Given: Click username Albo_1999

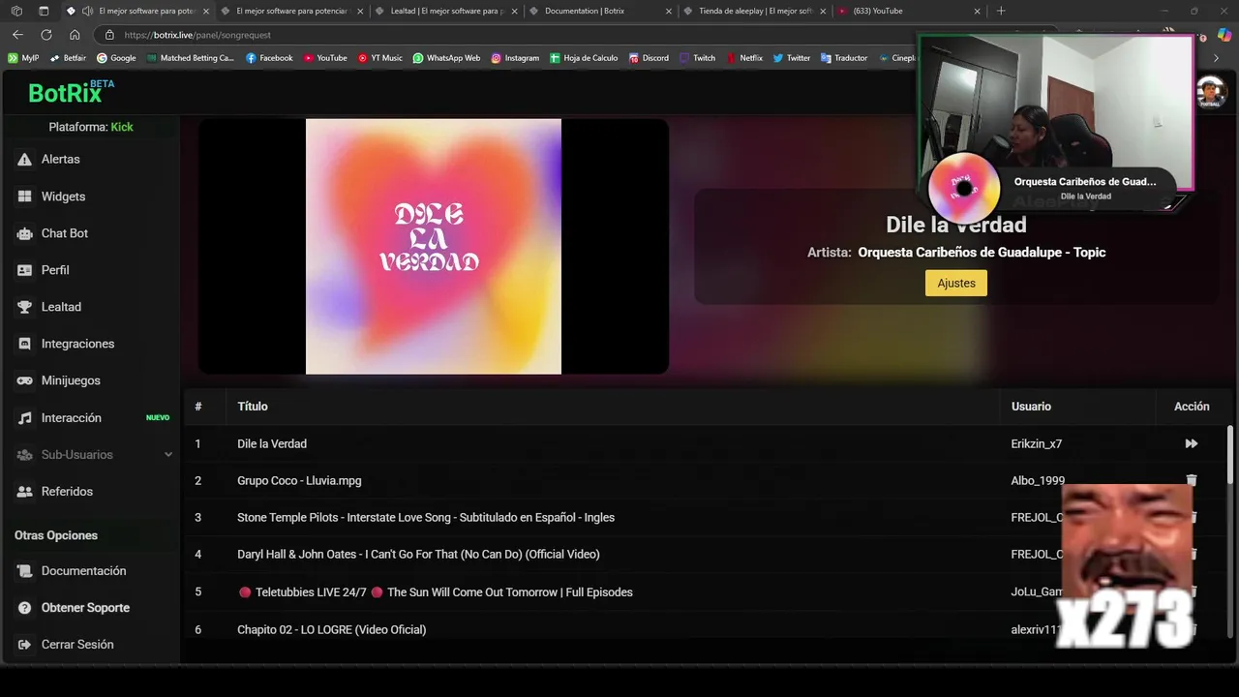Looking at the screenshot, I should coord(1038,480).
